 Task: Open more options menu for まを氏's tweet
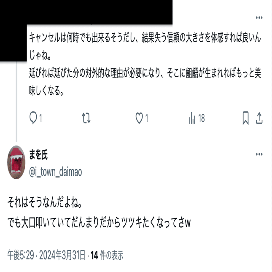259,154
